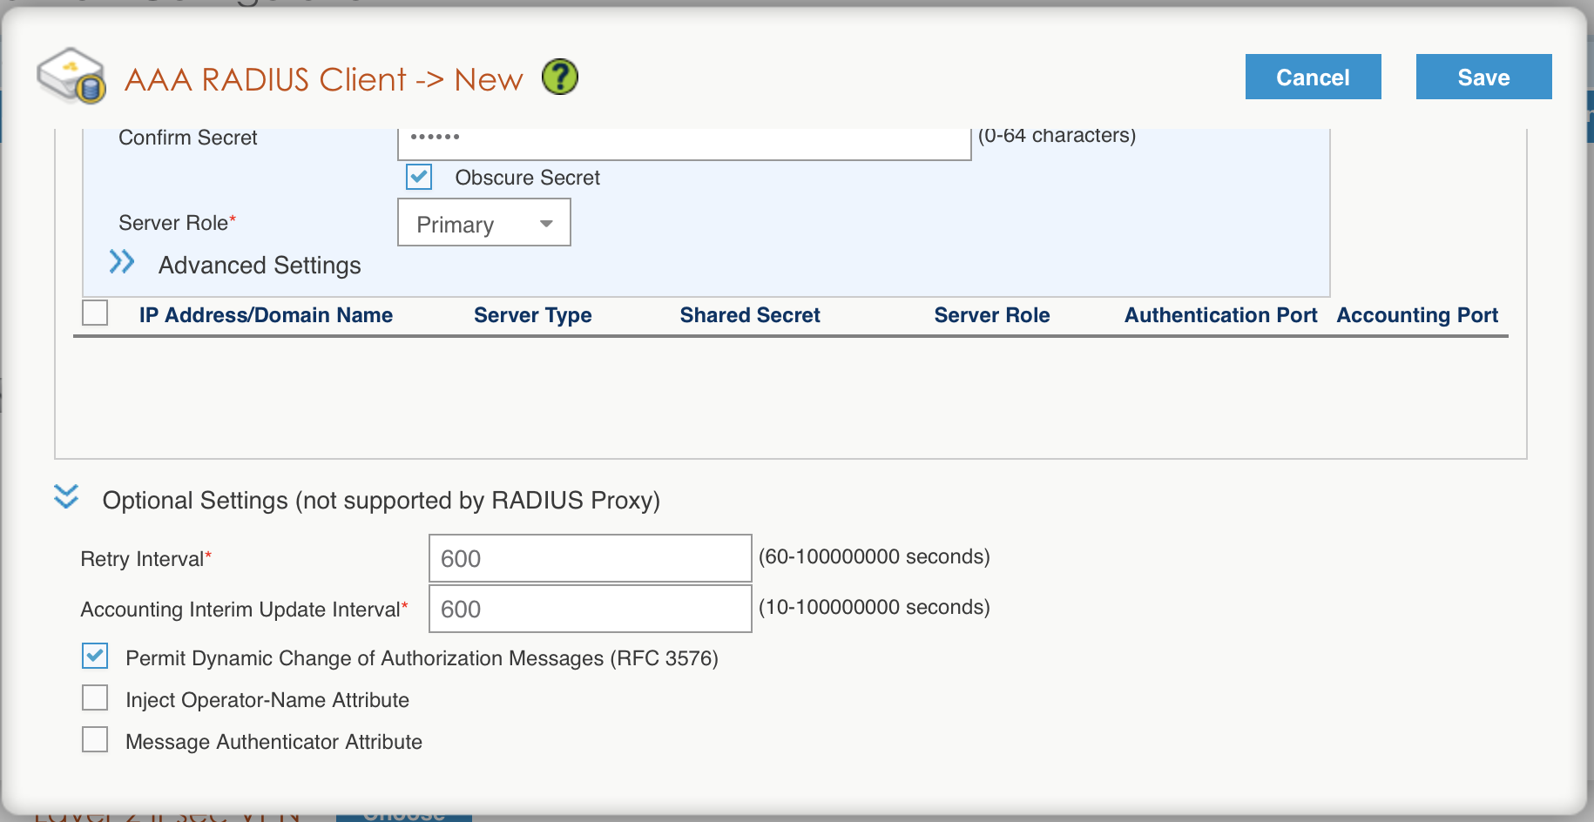Sort by IP Address/Domain Name column

[x=266, y=315]
